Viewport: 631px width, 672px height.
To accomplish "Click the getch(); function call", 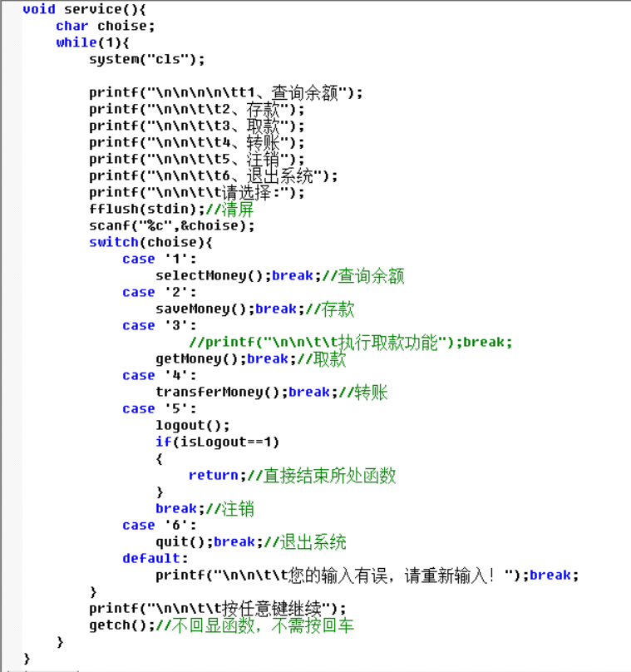I will click(x=122, y=625).
